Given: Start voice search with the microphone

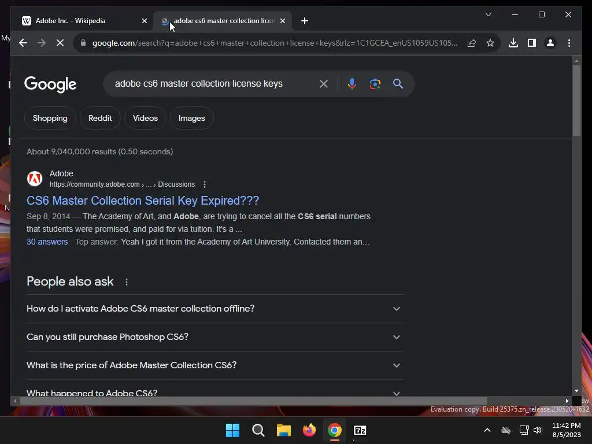Looking at the screenshot, I should point(352,84).
